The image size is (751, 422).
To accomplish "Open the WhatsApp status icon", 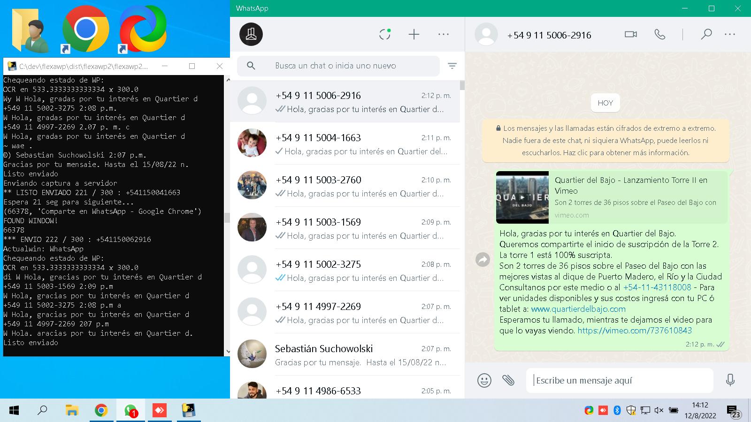I will pyautogui.click(x=385, y=34).
